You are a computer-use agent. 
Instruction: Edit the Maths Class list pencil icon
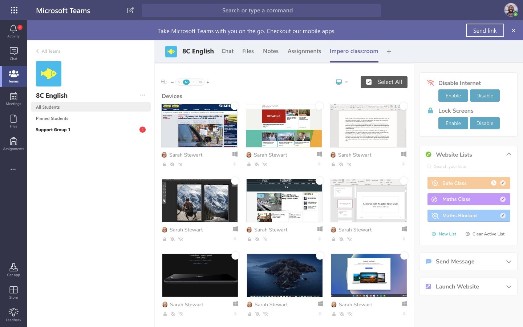(x=503, y=199)
